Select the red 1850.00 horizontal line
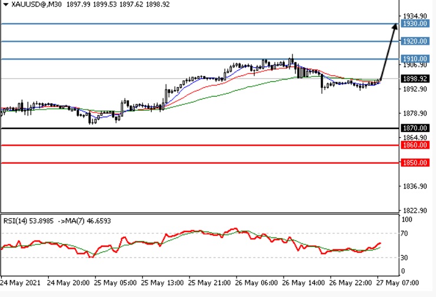The height and width of the screenshot is (297, 436). 199,163
